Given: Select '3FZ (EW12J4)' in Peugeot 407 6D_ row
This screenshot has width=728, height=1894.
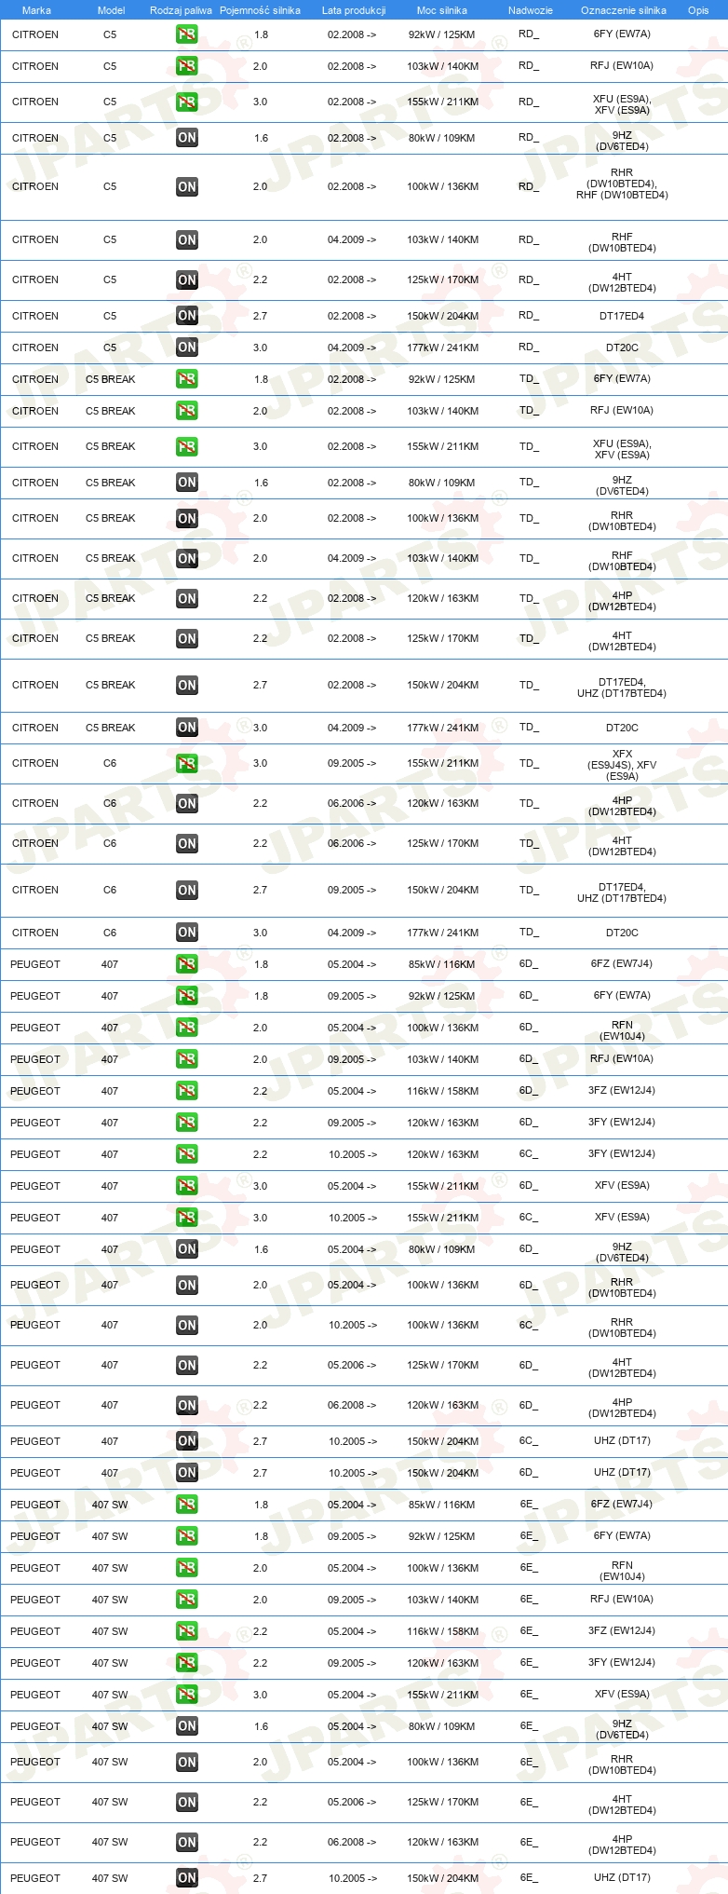Looking at the screenshot, I should tap(622, 1090).
